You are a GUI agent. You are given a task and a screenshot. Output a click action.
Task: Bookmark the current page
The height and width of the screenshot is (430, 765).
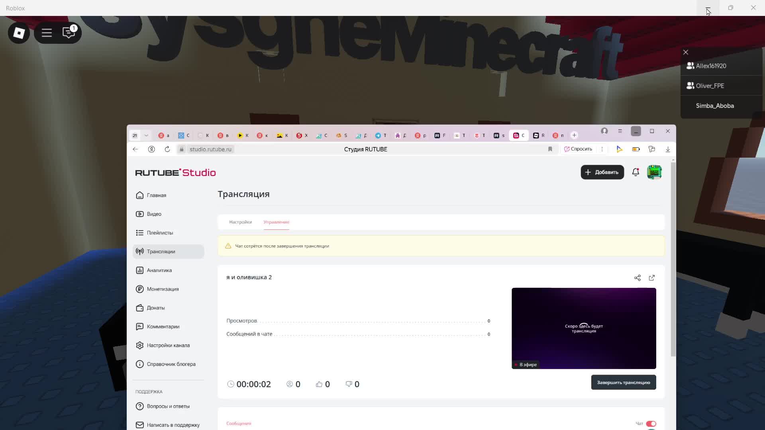click(550, 149)
